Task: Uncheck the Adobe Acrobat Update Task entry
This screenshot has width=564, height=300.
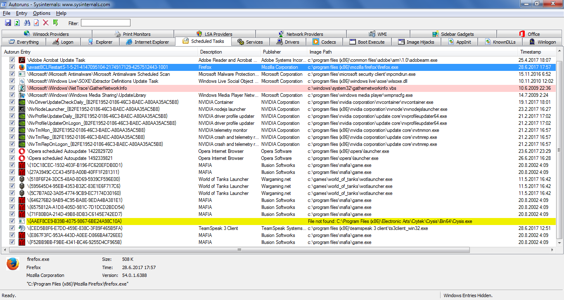Action: 12,60
